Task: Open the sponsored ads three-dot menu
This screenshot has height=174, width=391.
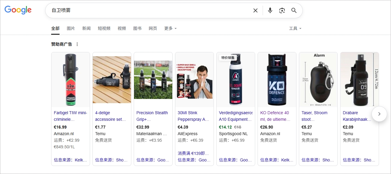Action: click(x=77, y=44)
